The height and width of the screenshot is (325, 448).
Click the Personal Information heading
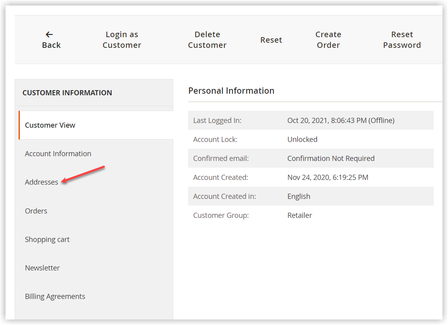231,91
